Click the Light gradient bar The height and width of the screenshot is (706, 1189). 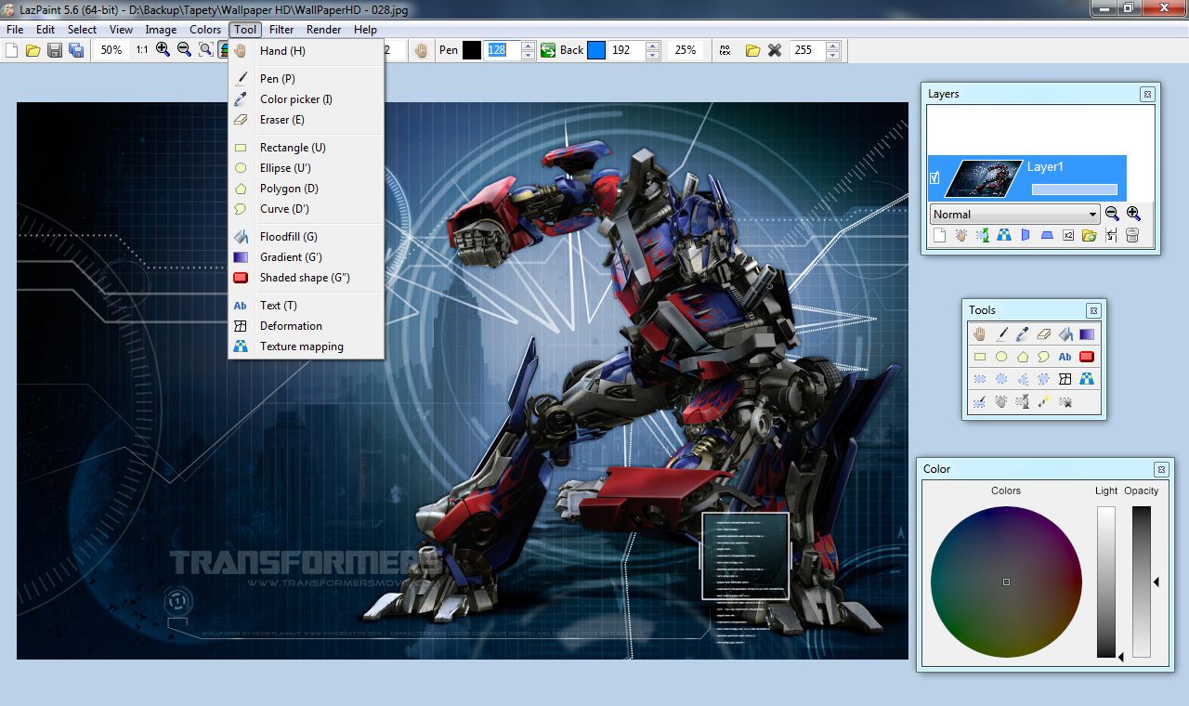pos(1106,582)
